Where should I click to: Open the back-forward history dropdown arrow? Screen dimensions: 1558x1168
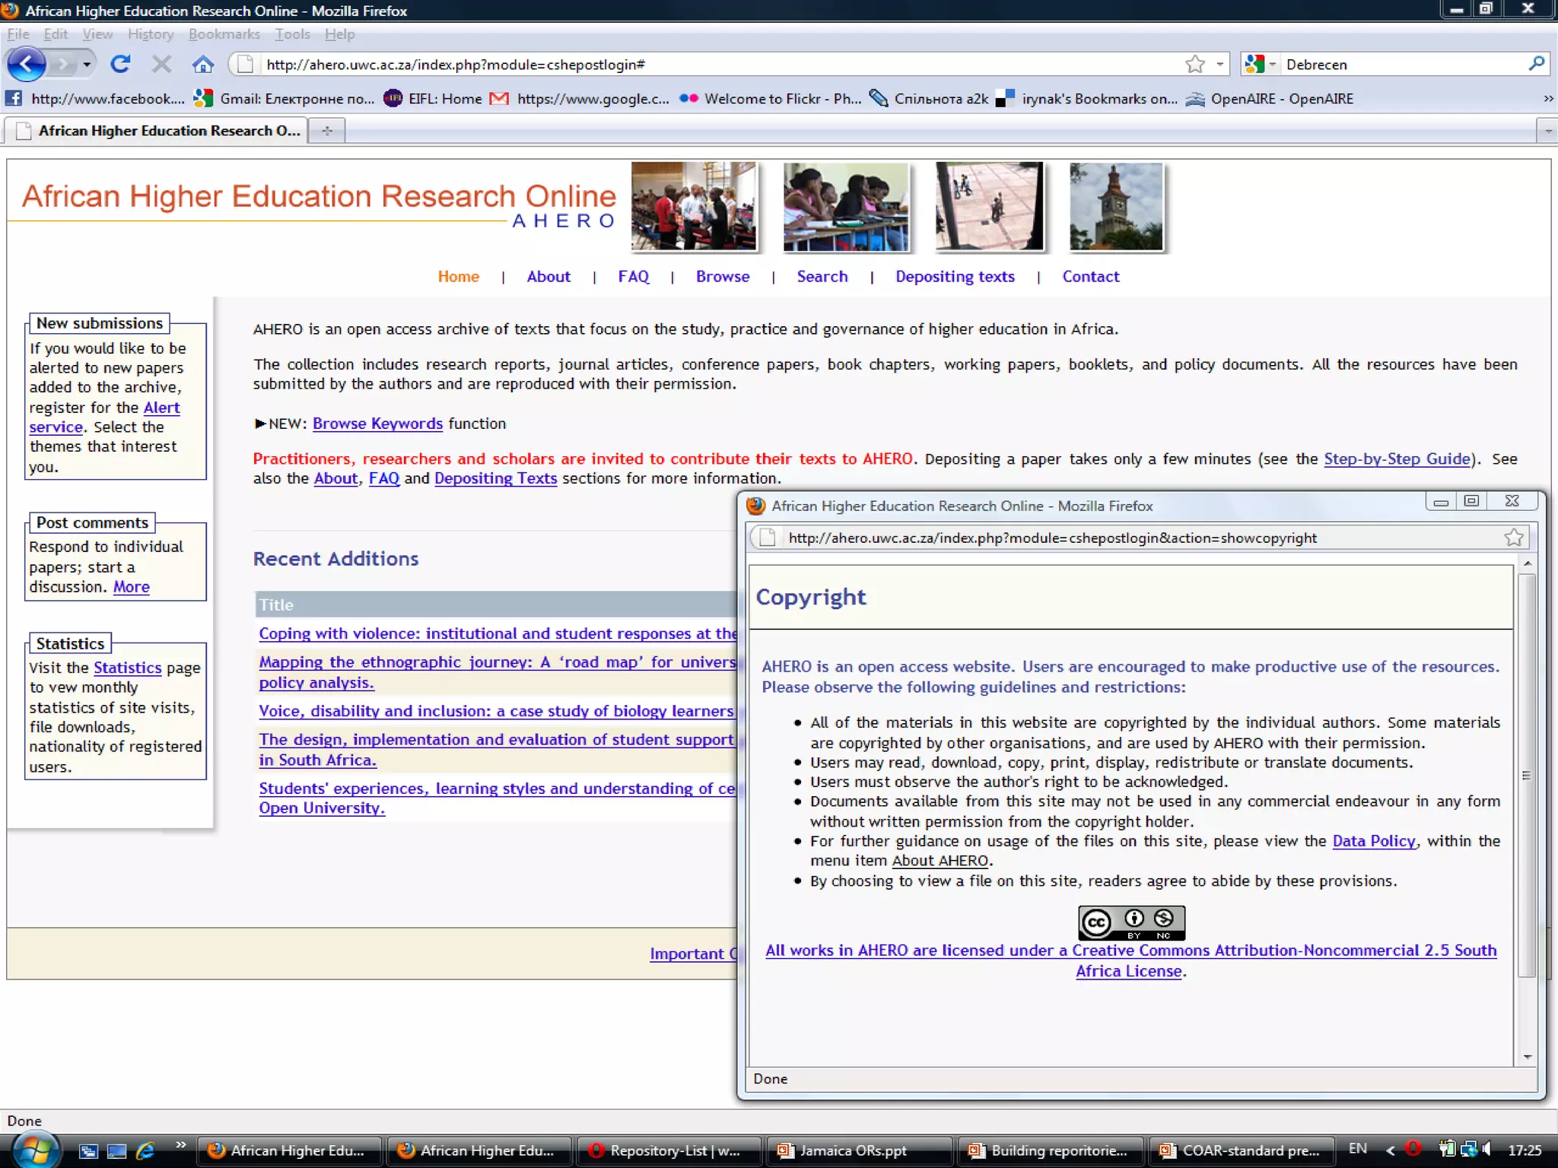point(87,65)
